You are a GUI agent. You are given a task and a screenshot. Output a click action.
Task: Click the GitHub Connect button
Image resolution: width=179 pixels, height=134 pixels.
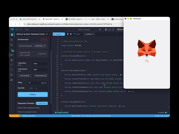(x=120, y=30)
